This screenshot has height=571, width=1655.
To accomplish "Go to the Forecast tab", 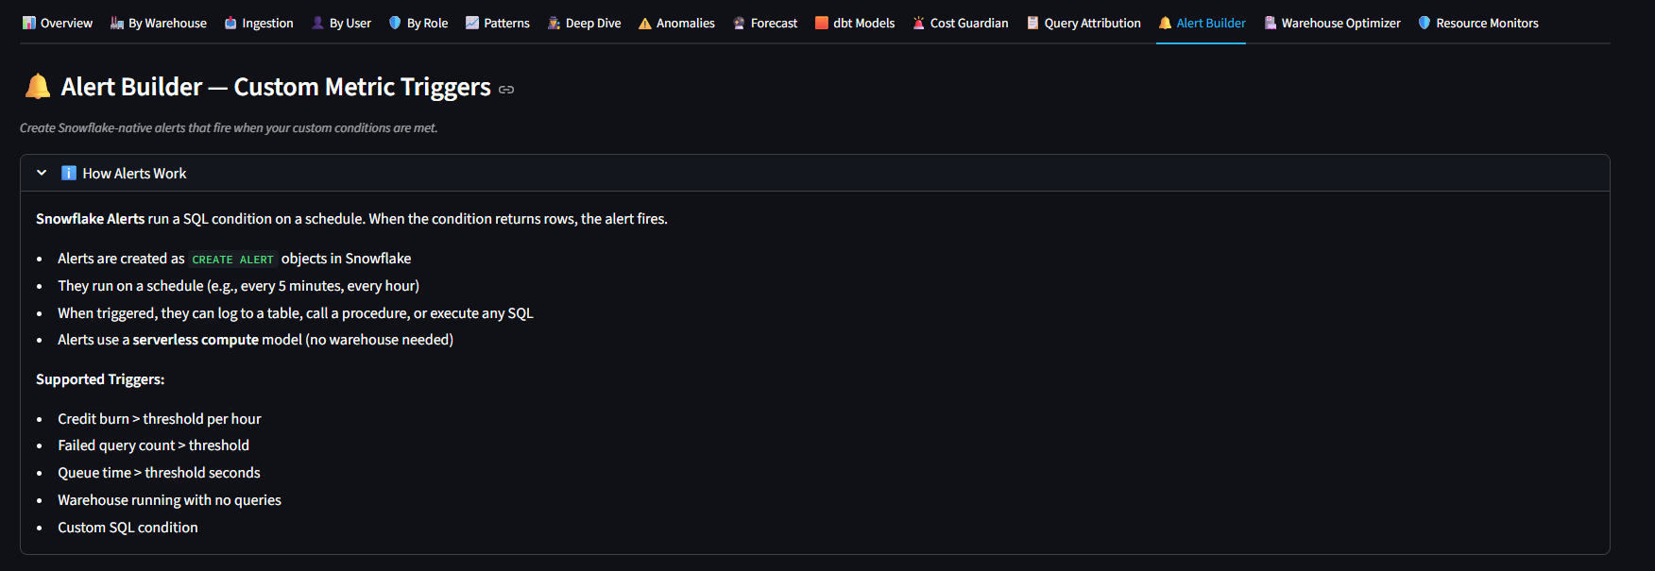I will coord(765,23).
